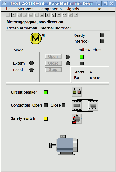
Task: Click the black stacked blocks toolbar icon
Action: click(x=53, y=15)
